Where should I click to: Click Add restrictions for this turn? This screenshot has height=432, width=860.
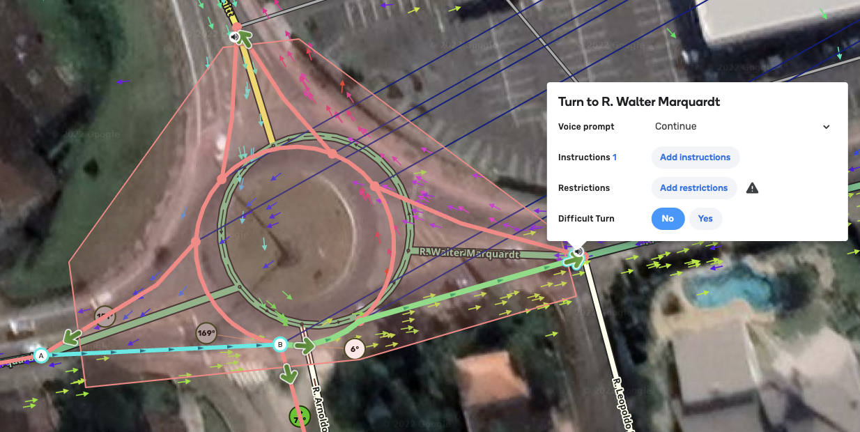point(693,188)
